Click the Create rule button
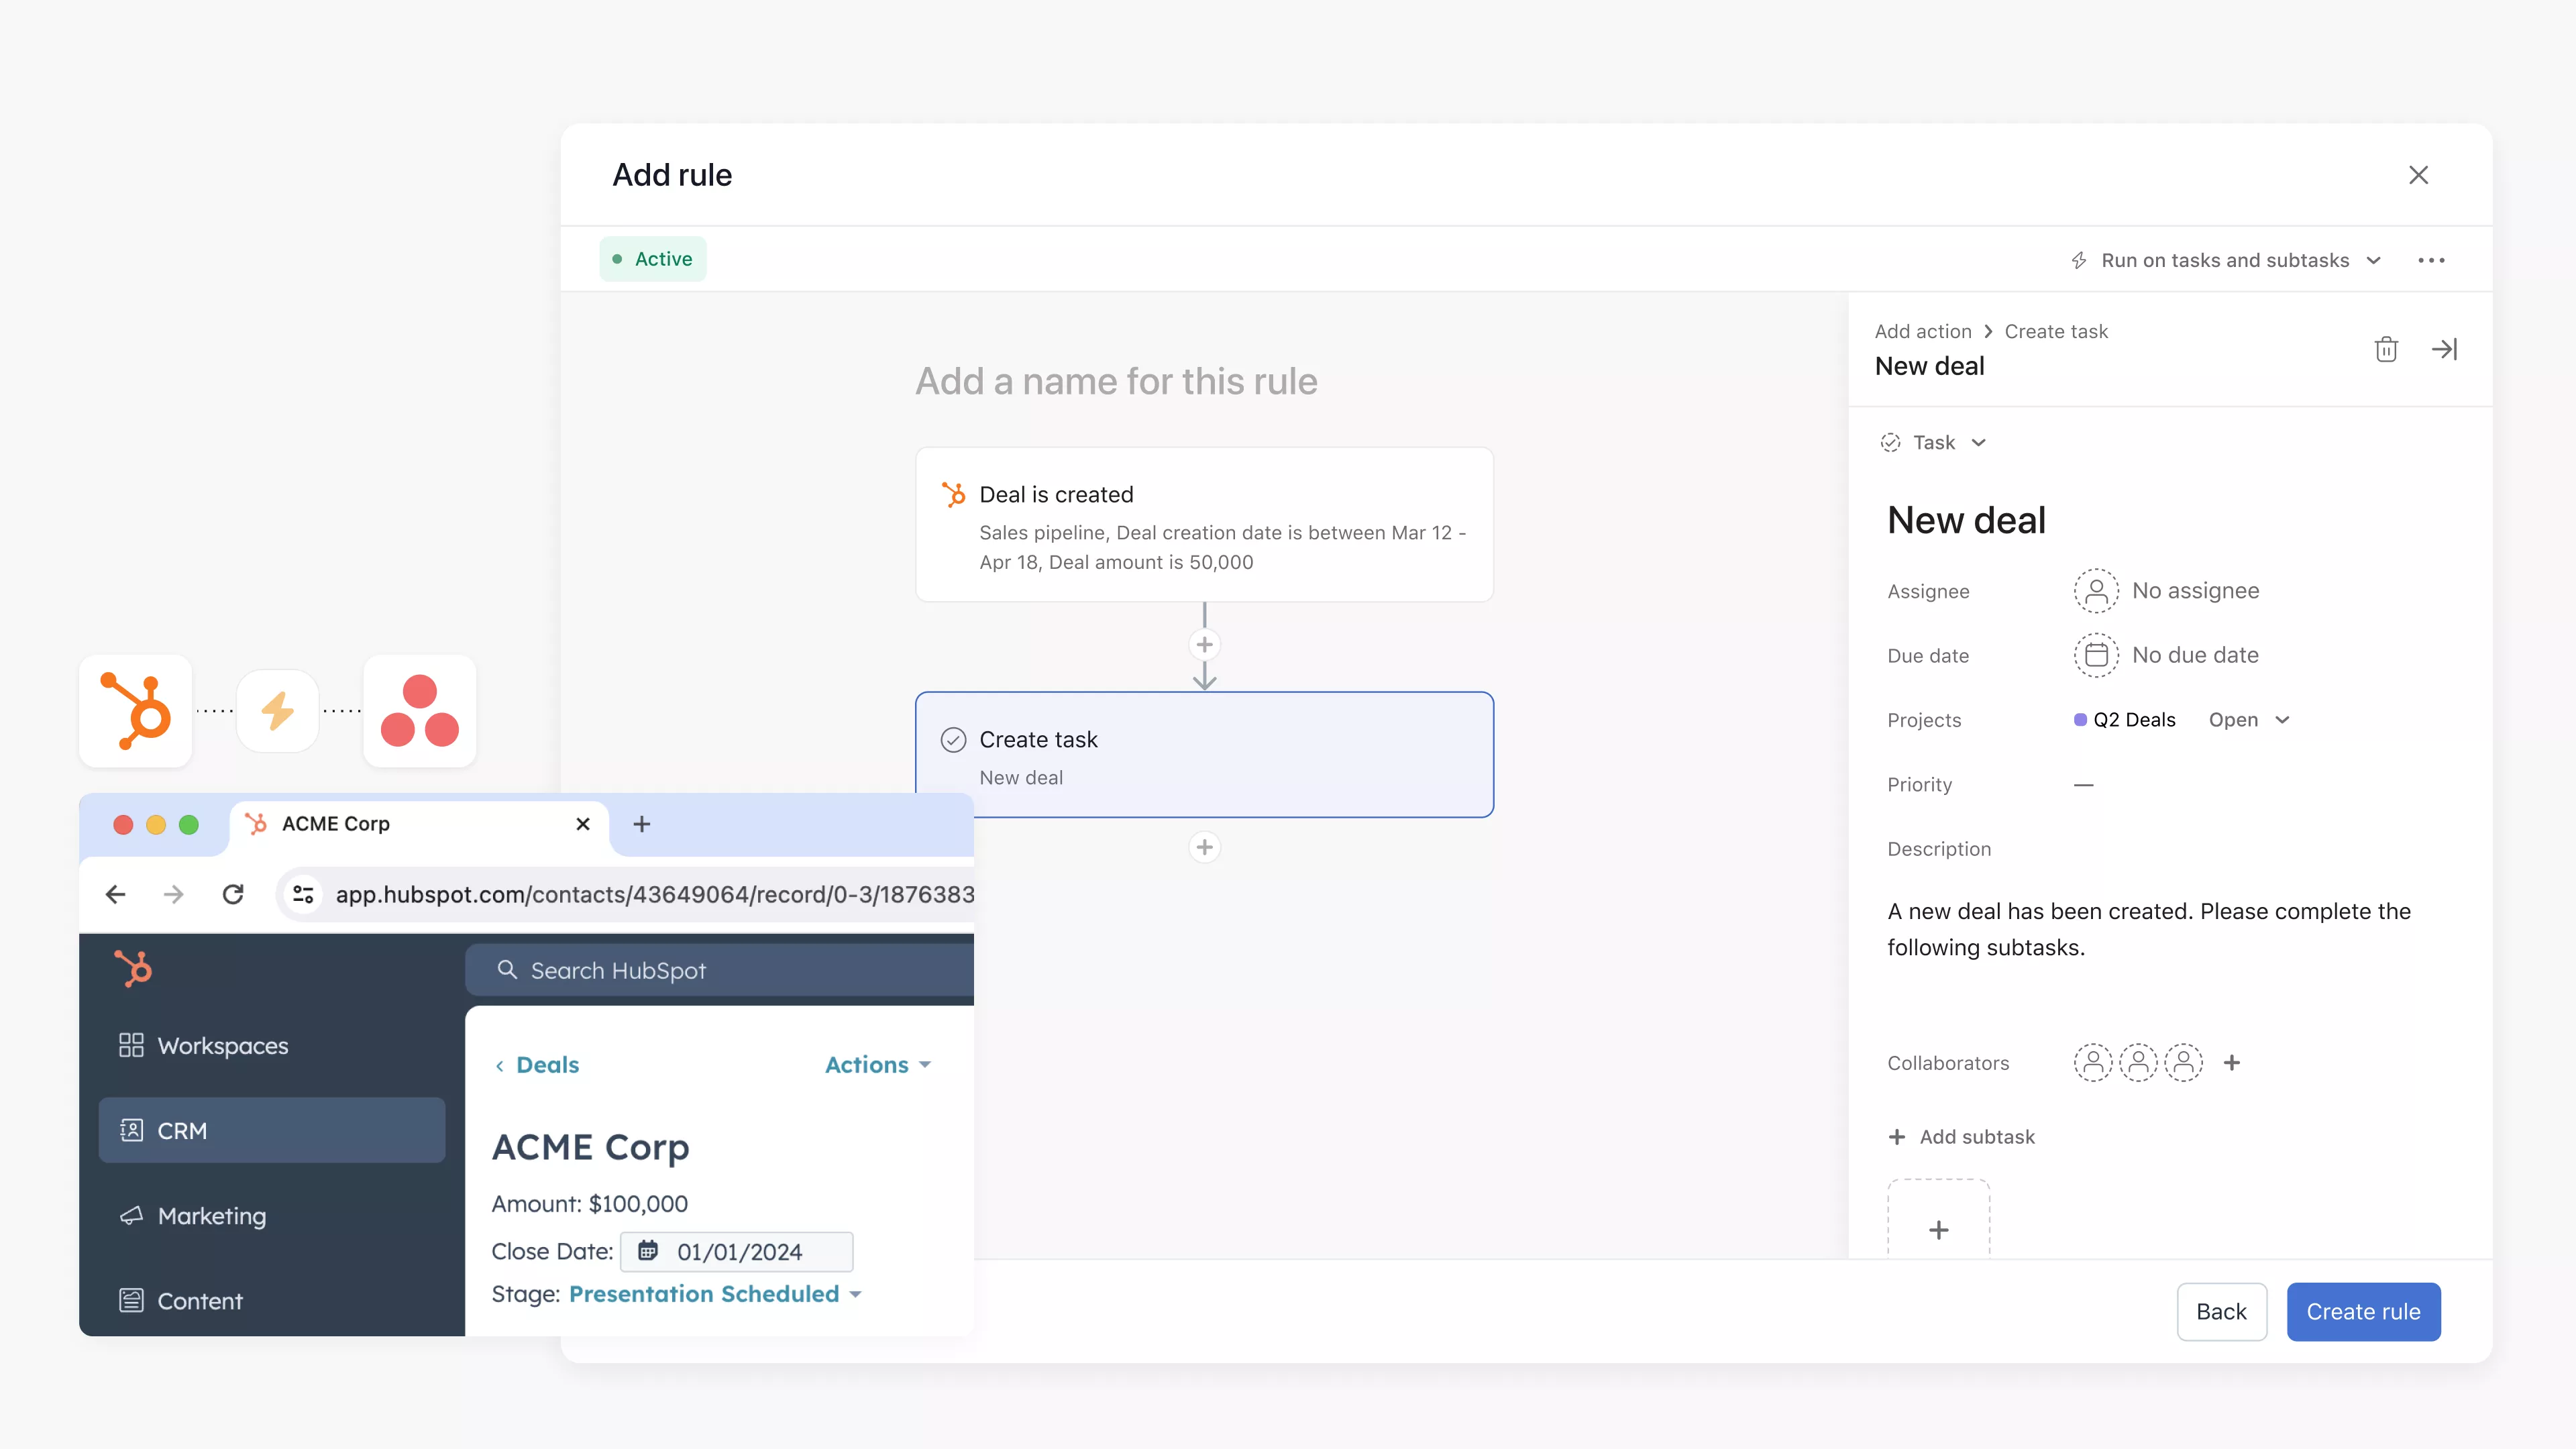Image resolution: width=2576 pixels, height=1449 pixels. coord(2363,1311)
